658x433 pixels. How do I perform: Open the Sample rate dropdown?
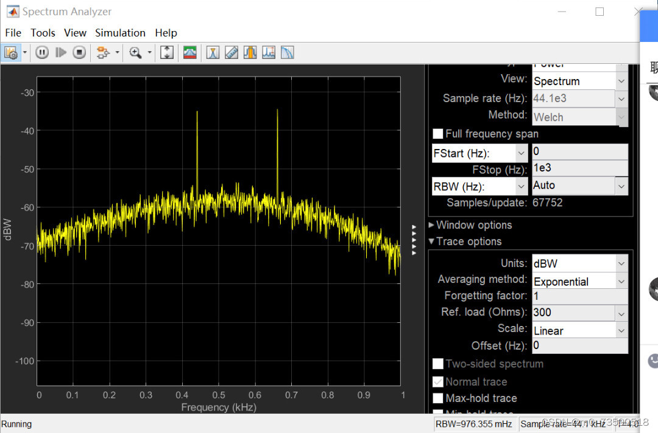pos(621,98)
